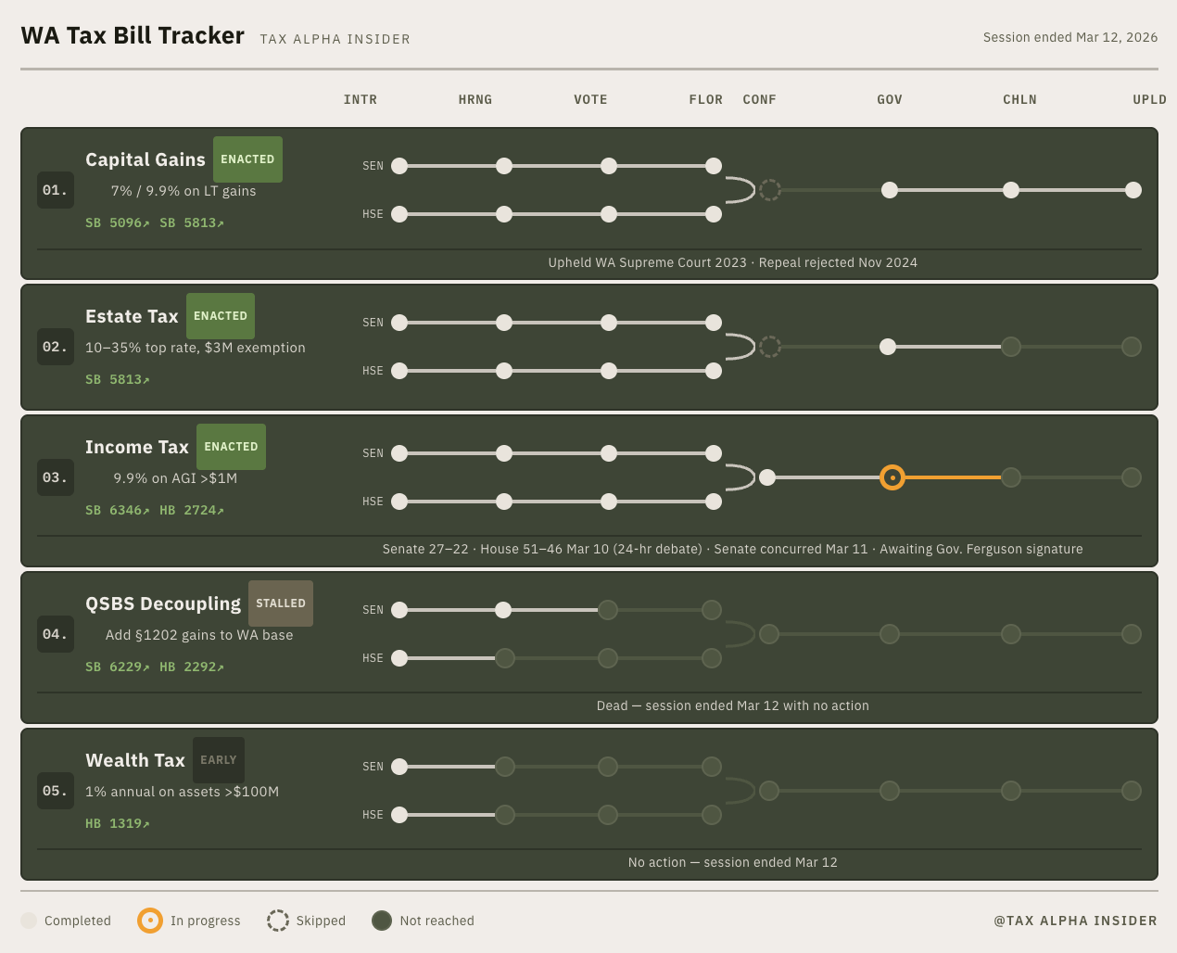Click the Skipped legend icon

(x=278, y=921)
